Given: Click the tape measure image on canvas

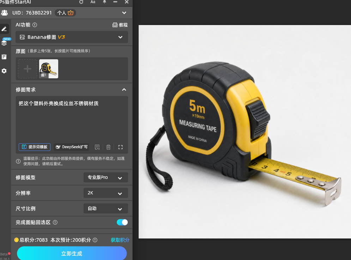Looking at the screenshot, I should click(x=244, y=132).
